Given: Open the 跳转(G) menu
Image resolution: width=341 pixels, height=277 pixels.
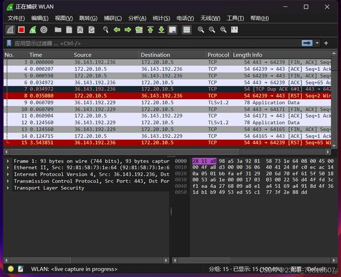Looking at the screenshot, I should 88,18.
